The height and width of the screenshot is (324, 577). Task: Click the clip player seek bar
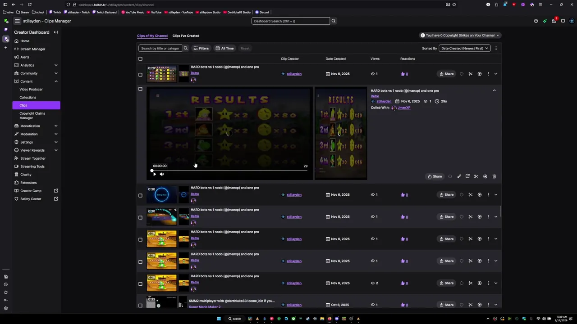point(229,171)
